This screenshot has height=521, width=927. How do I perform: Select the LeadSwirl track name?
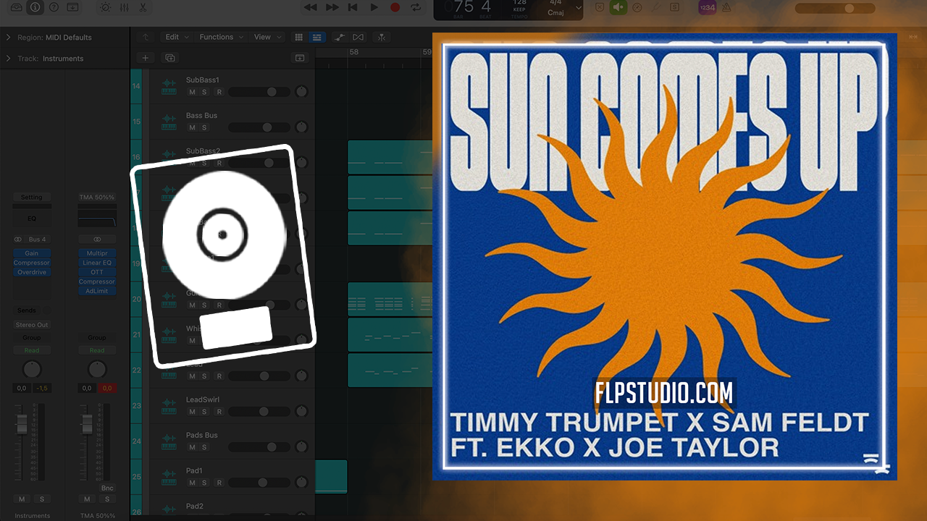pos(203,399)
